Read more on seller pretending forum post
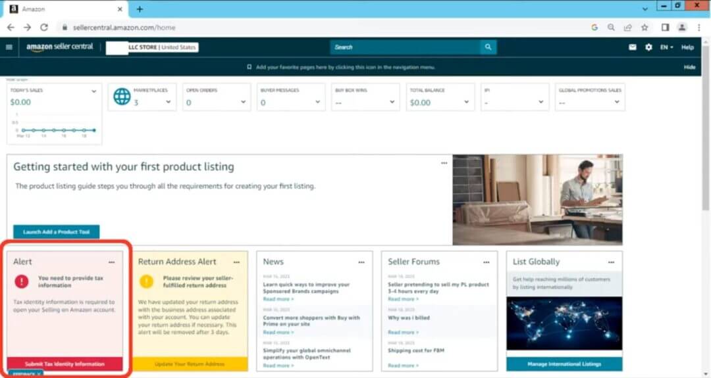Viewport: 711px width, 378px height. pos(403,299)
